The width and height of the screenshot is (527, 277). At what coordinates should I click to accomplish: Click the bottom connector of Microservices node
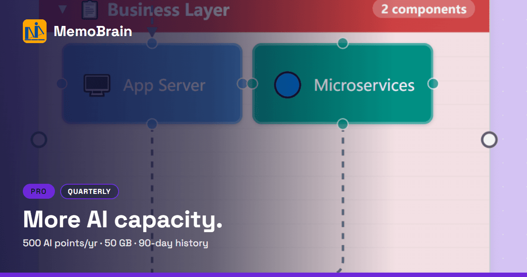coord(343,124)
